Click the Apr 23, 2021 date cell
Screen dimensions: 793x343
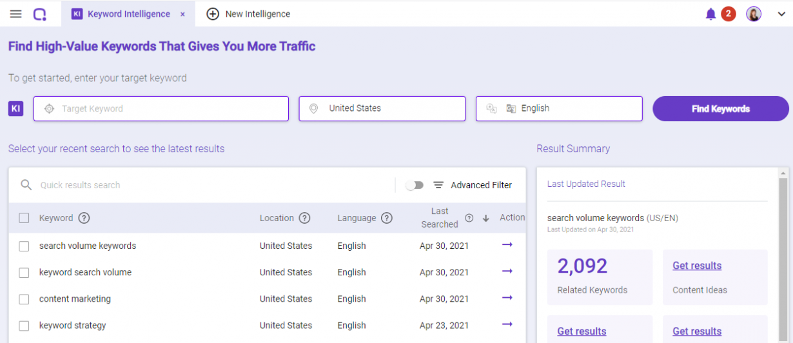[444, 325]
